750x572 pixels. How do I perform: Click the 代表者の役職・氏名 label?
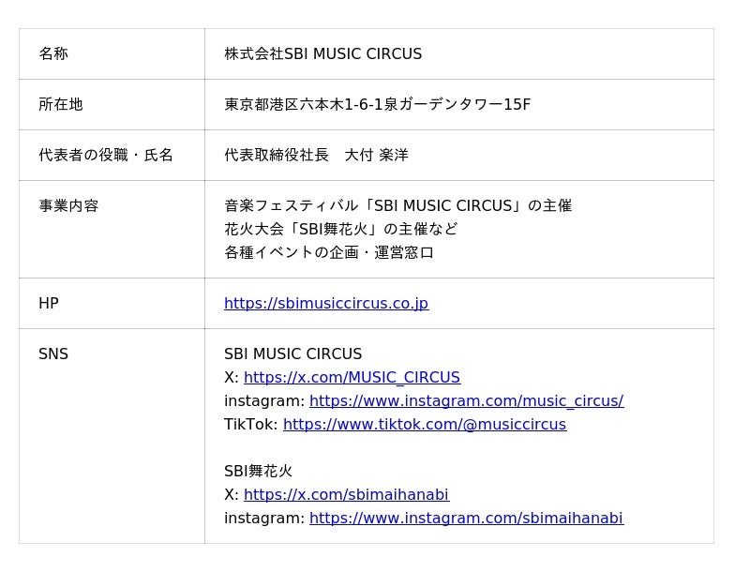[105, 156]
